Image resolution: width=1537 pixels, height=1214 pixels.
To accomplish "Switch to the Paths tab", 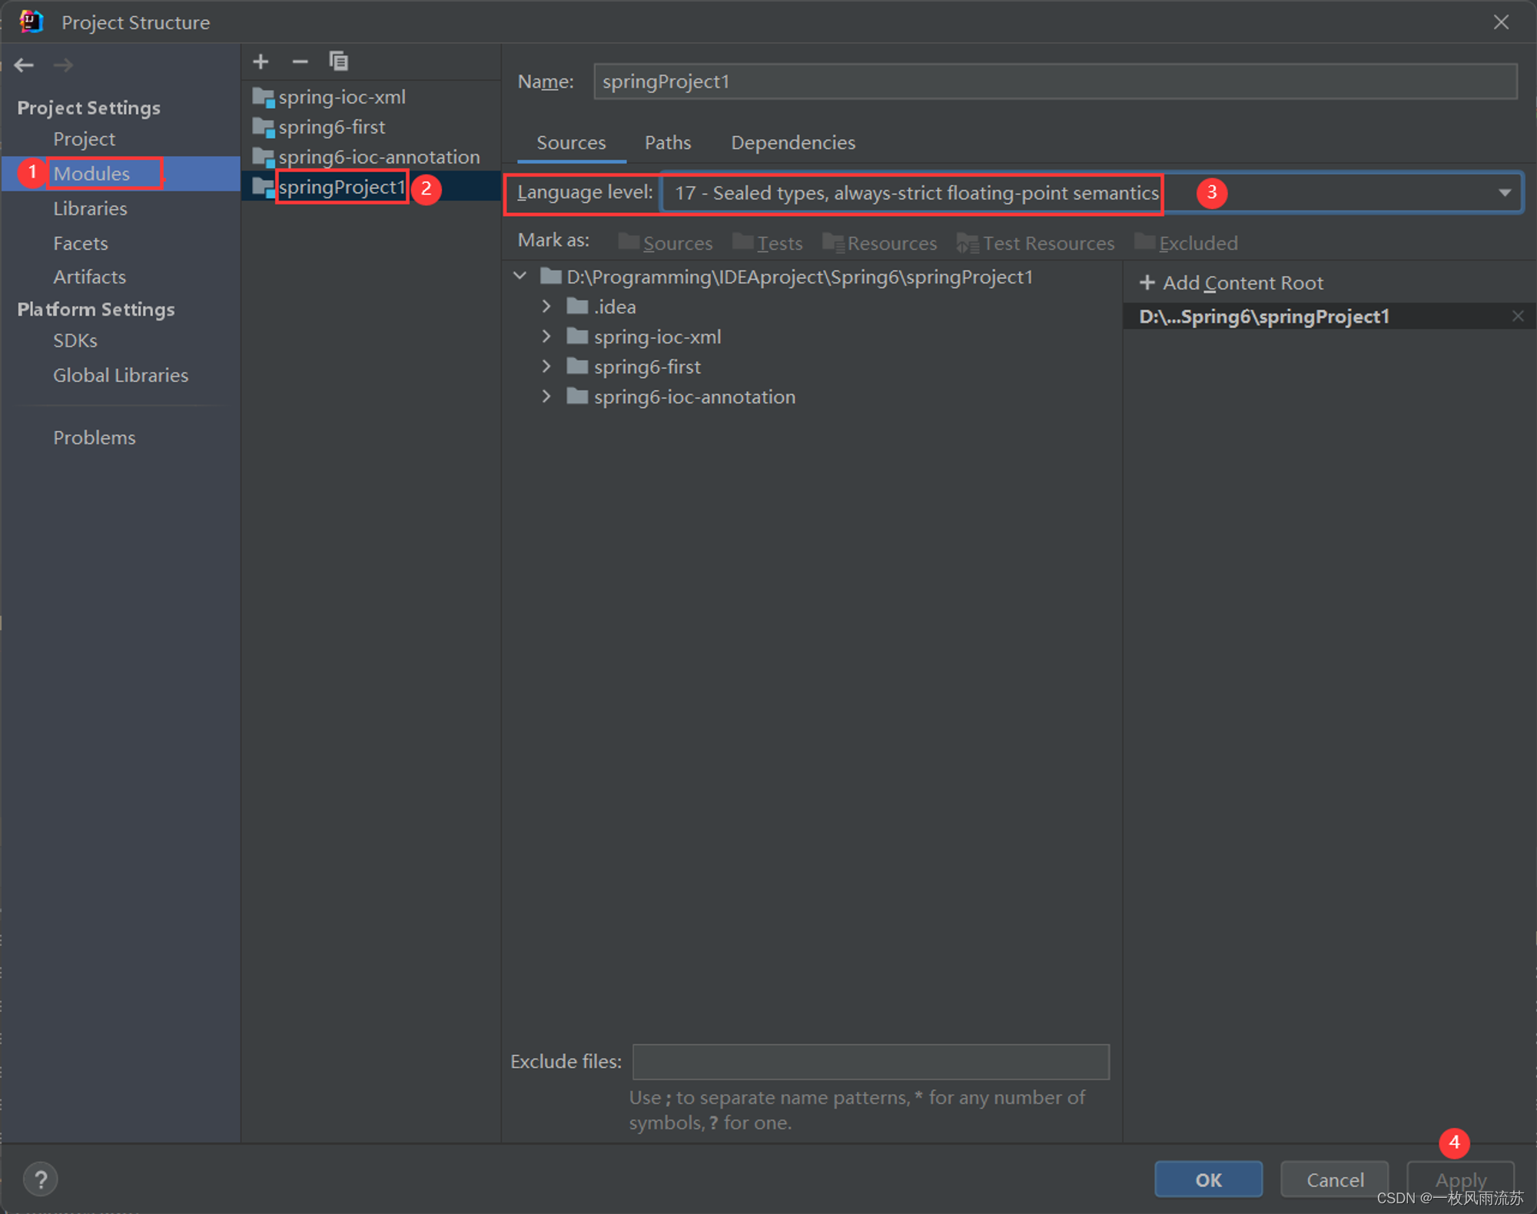I will coord(667,143).
